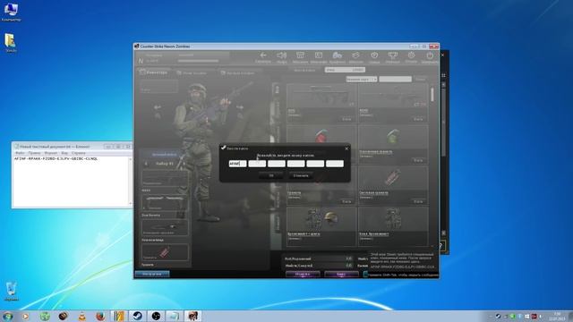The width and height of the screenshot is (573, 322).
Task: Click the pistol slot in loadout panel
Action: 165,203
